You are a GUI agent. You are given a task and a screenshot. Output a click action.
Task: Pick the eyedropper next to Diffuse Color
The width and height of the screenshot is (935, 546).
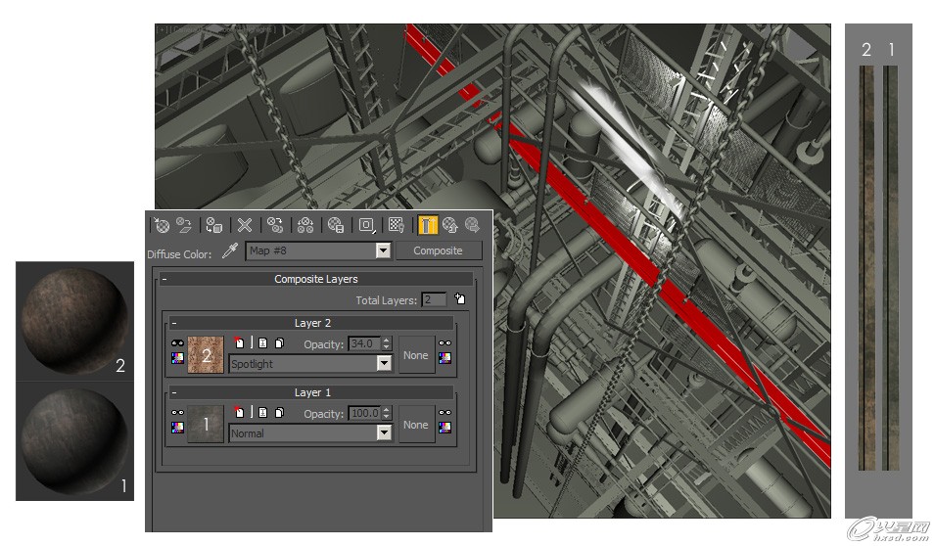click(x=229, y=250)
